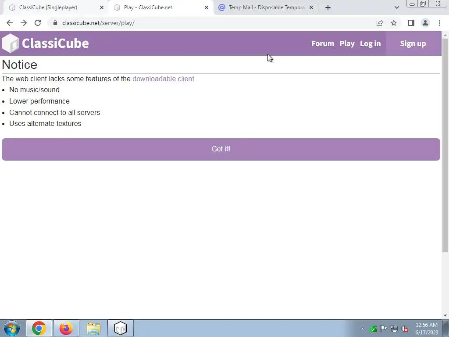Screen dimensions: 449x337
Task: Click the green check tray icon
Action: pyautogui.click(x=373, y=329)
